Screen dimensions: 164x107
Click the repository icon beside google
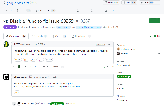[4, 3]
